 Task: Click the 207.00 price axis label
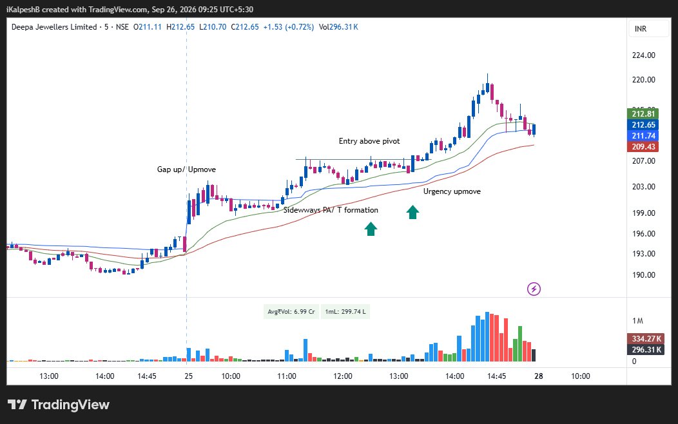643,161
